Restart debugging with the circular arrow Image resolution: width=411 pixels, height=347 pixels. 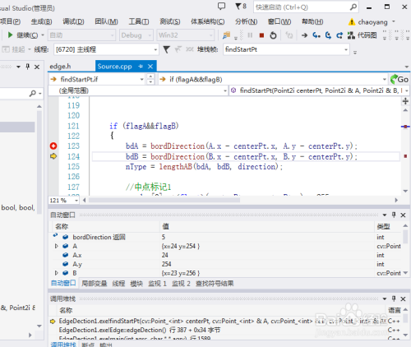pos(273,35)
